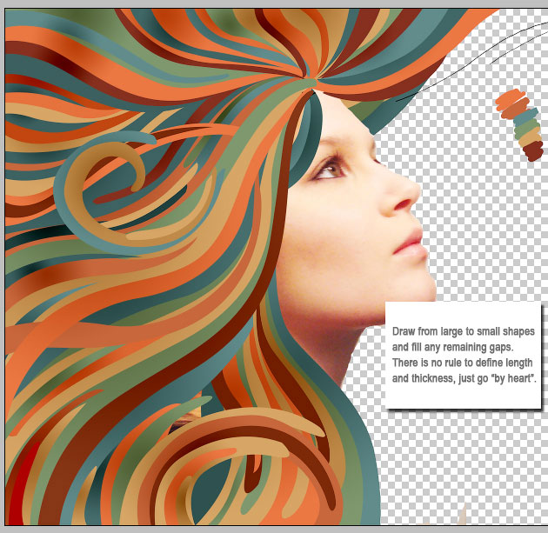Click the text 'and thickness, just go "by heart".'
548x533 pixels.
(464, 378)
